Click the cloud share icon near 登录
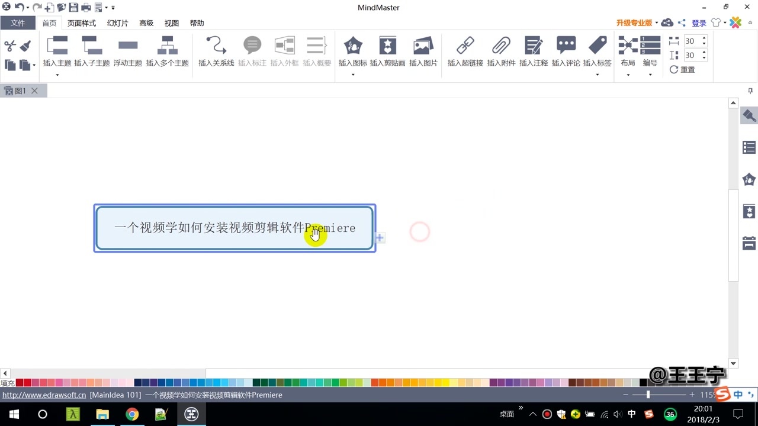Image resolution: width=758 pixels, height=426 pixels. 667,22
